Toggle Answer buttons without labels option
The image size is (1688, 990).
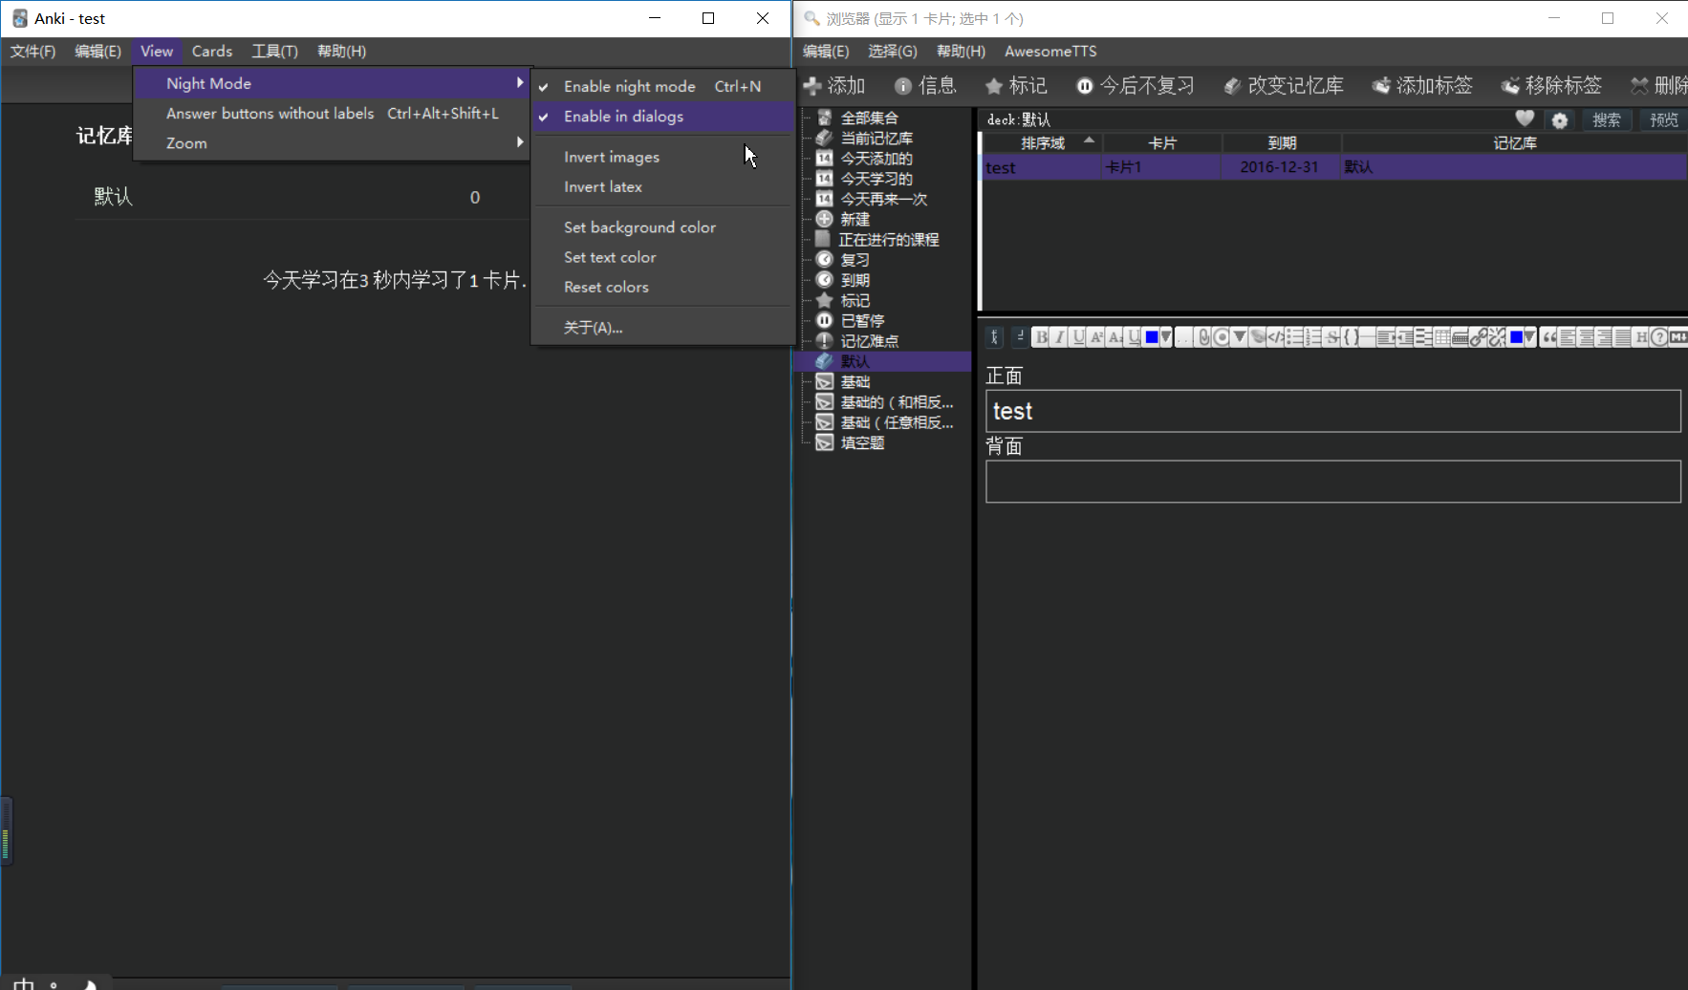tap(270, 113)
